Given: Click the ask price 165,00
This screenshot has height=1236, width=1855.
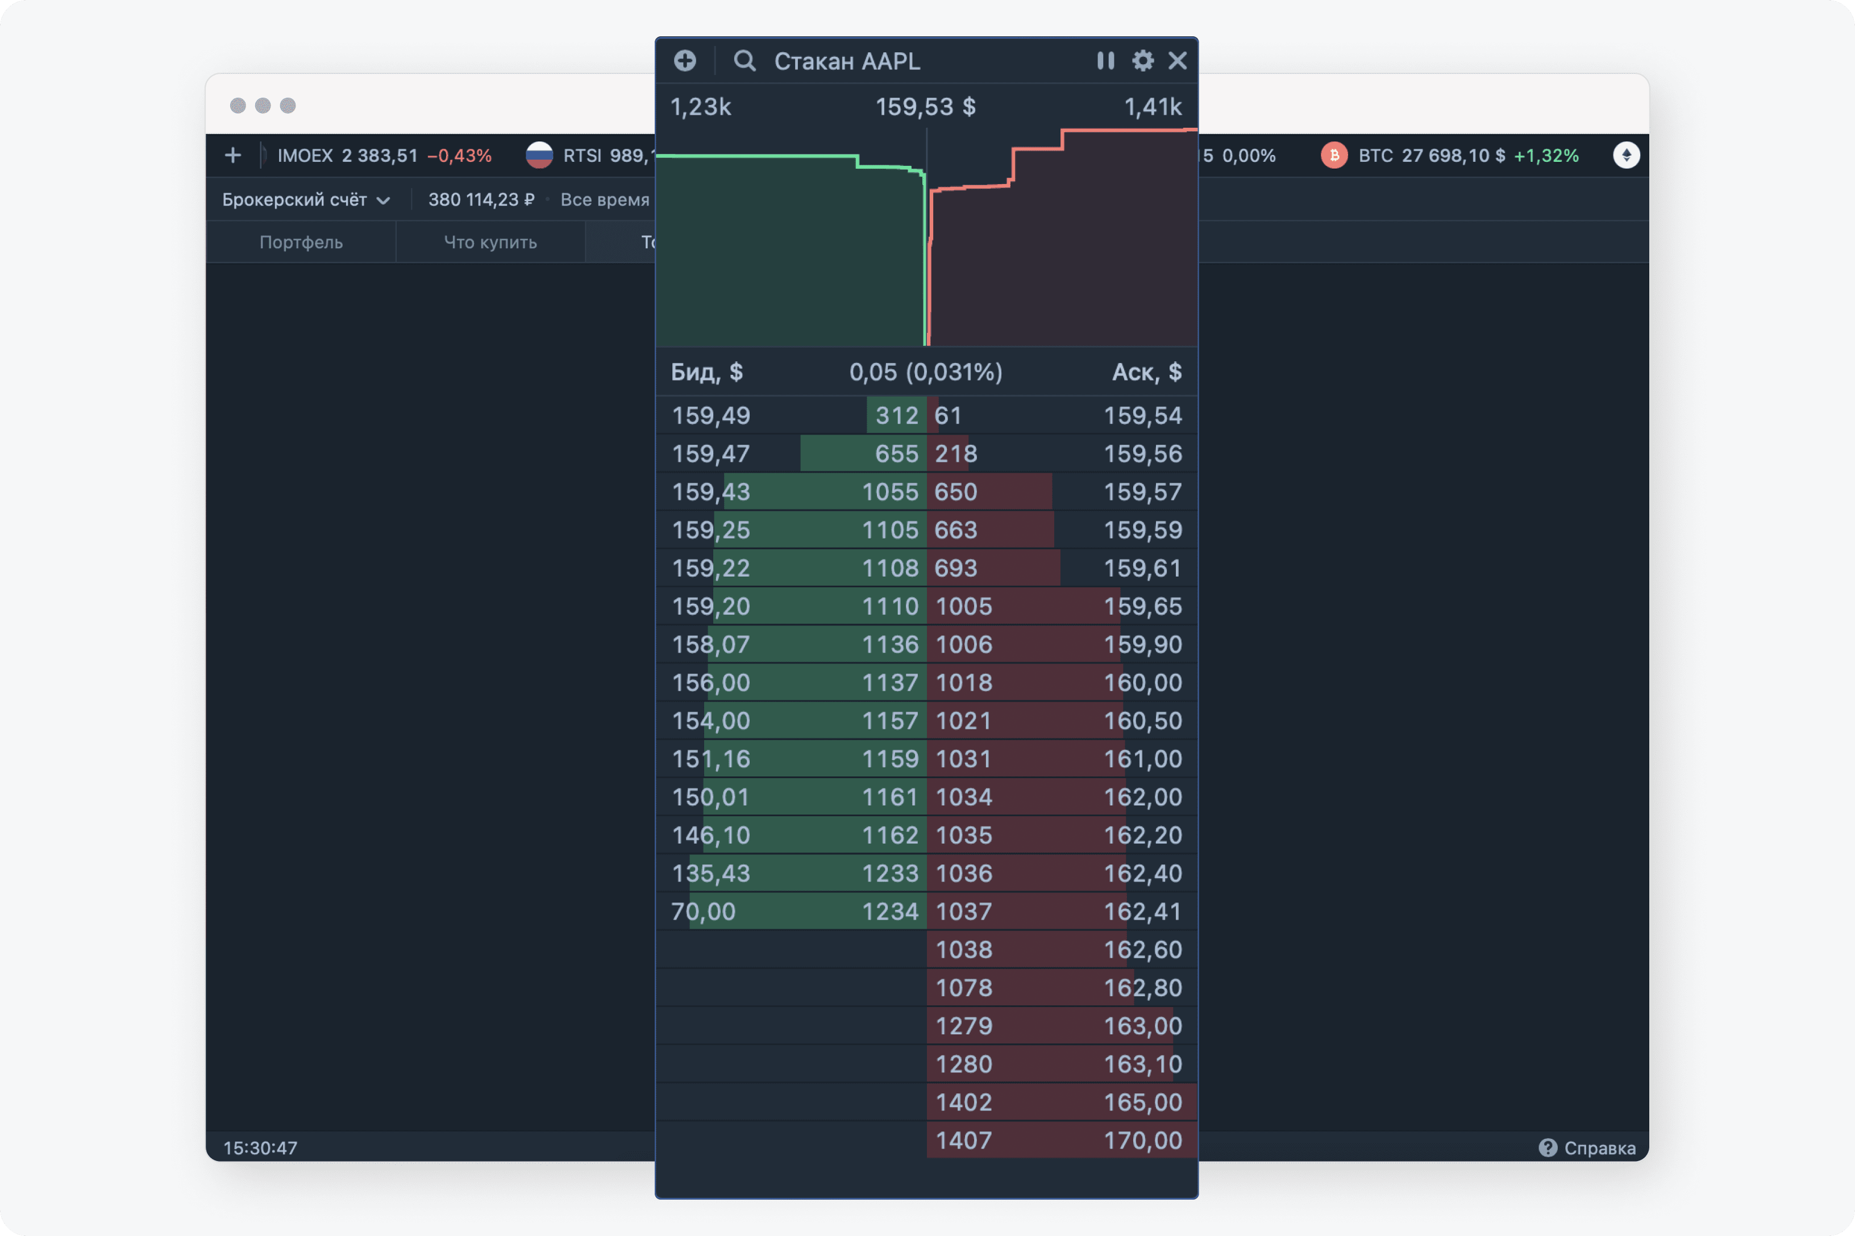Looking at the screenshot, I should click(1143, 1102).
